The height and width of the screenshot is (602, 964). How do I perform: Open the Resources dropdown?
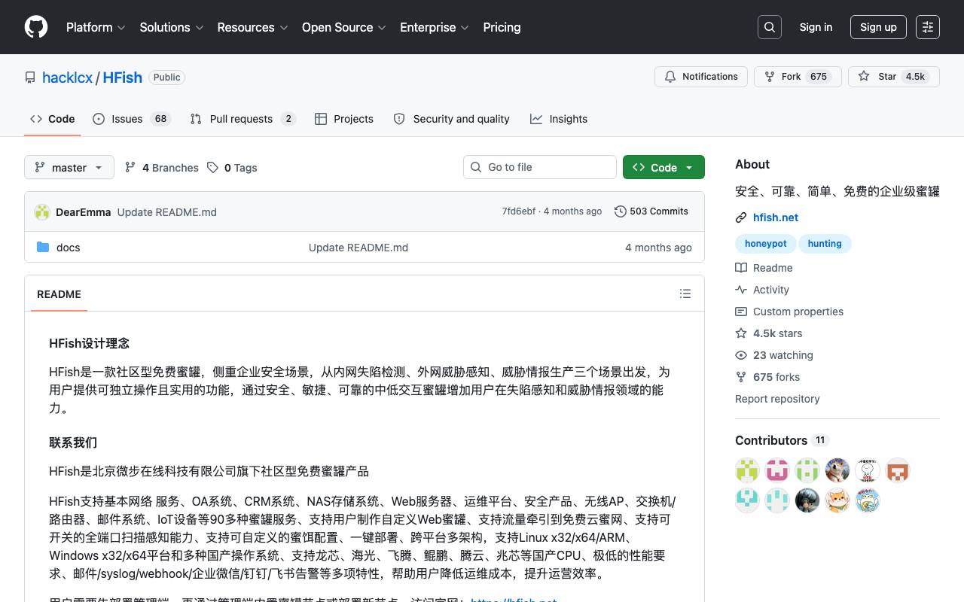253,27
